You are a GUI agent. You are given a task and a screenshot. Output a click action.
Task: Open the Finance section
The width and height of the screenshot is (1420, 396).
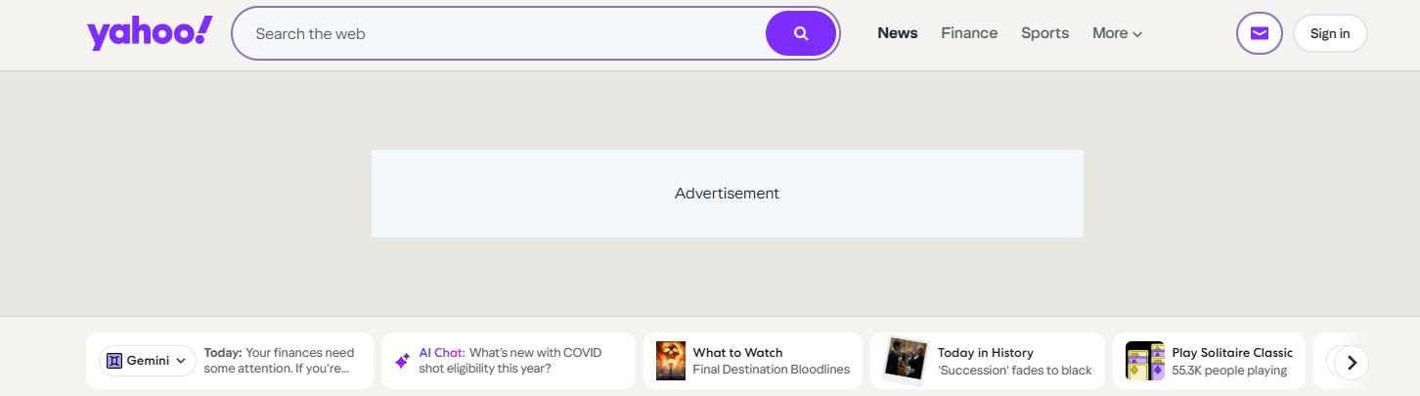click(x=969, y=33)
